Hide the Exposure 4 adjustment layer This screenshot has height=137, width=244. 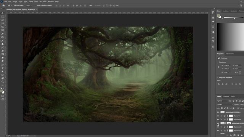[218, 119]
